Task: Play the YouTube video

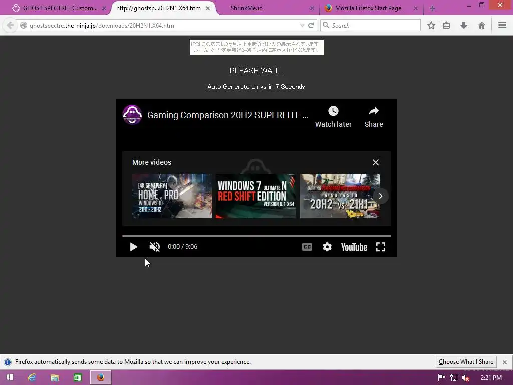Action: click(x=133, y=247)
